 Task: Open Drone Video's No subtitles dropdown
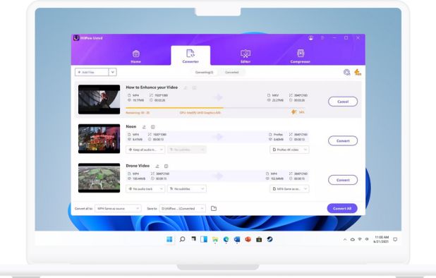187,189
